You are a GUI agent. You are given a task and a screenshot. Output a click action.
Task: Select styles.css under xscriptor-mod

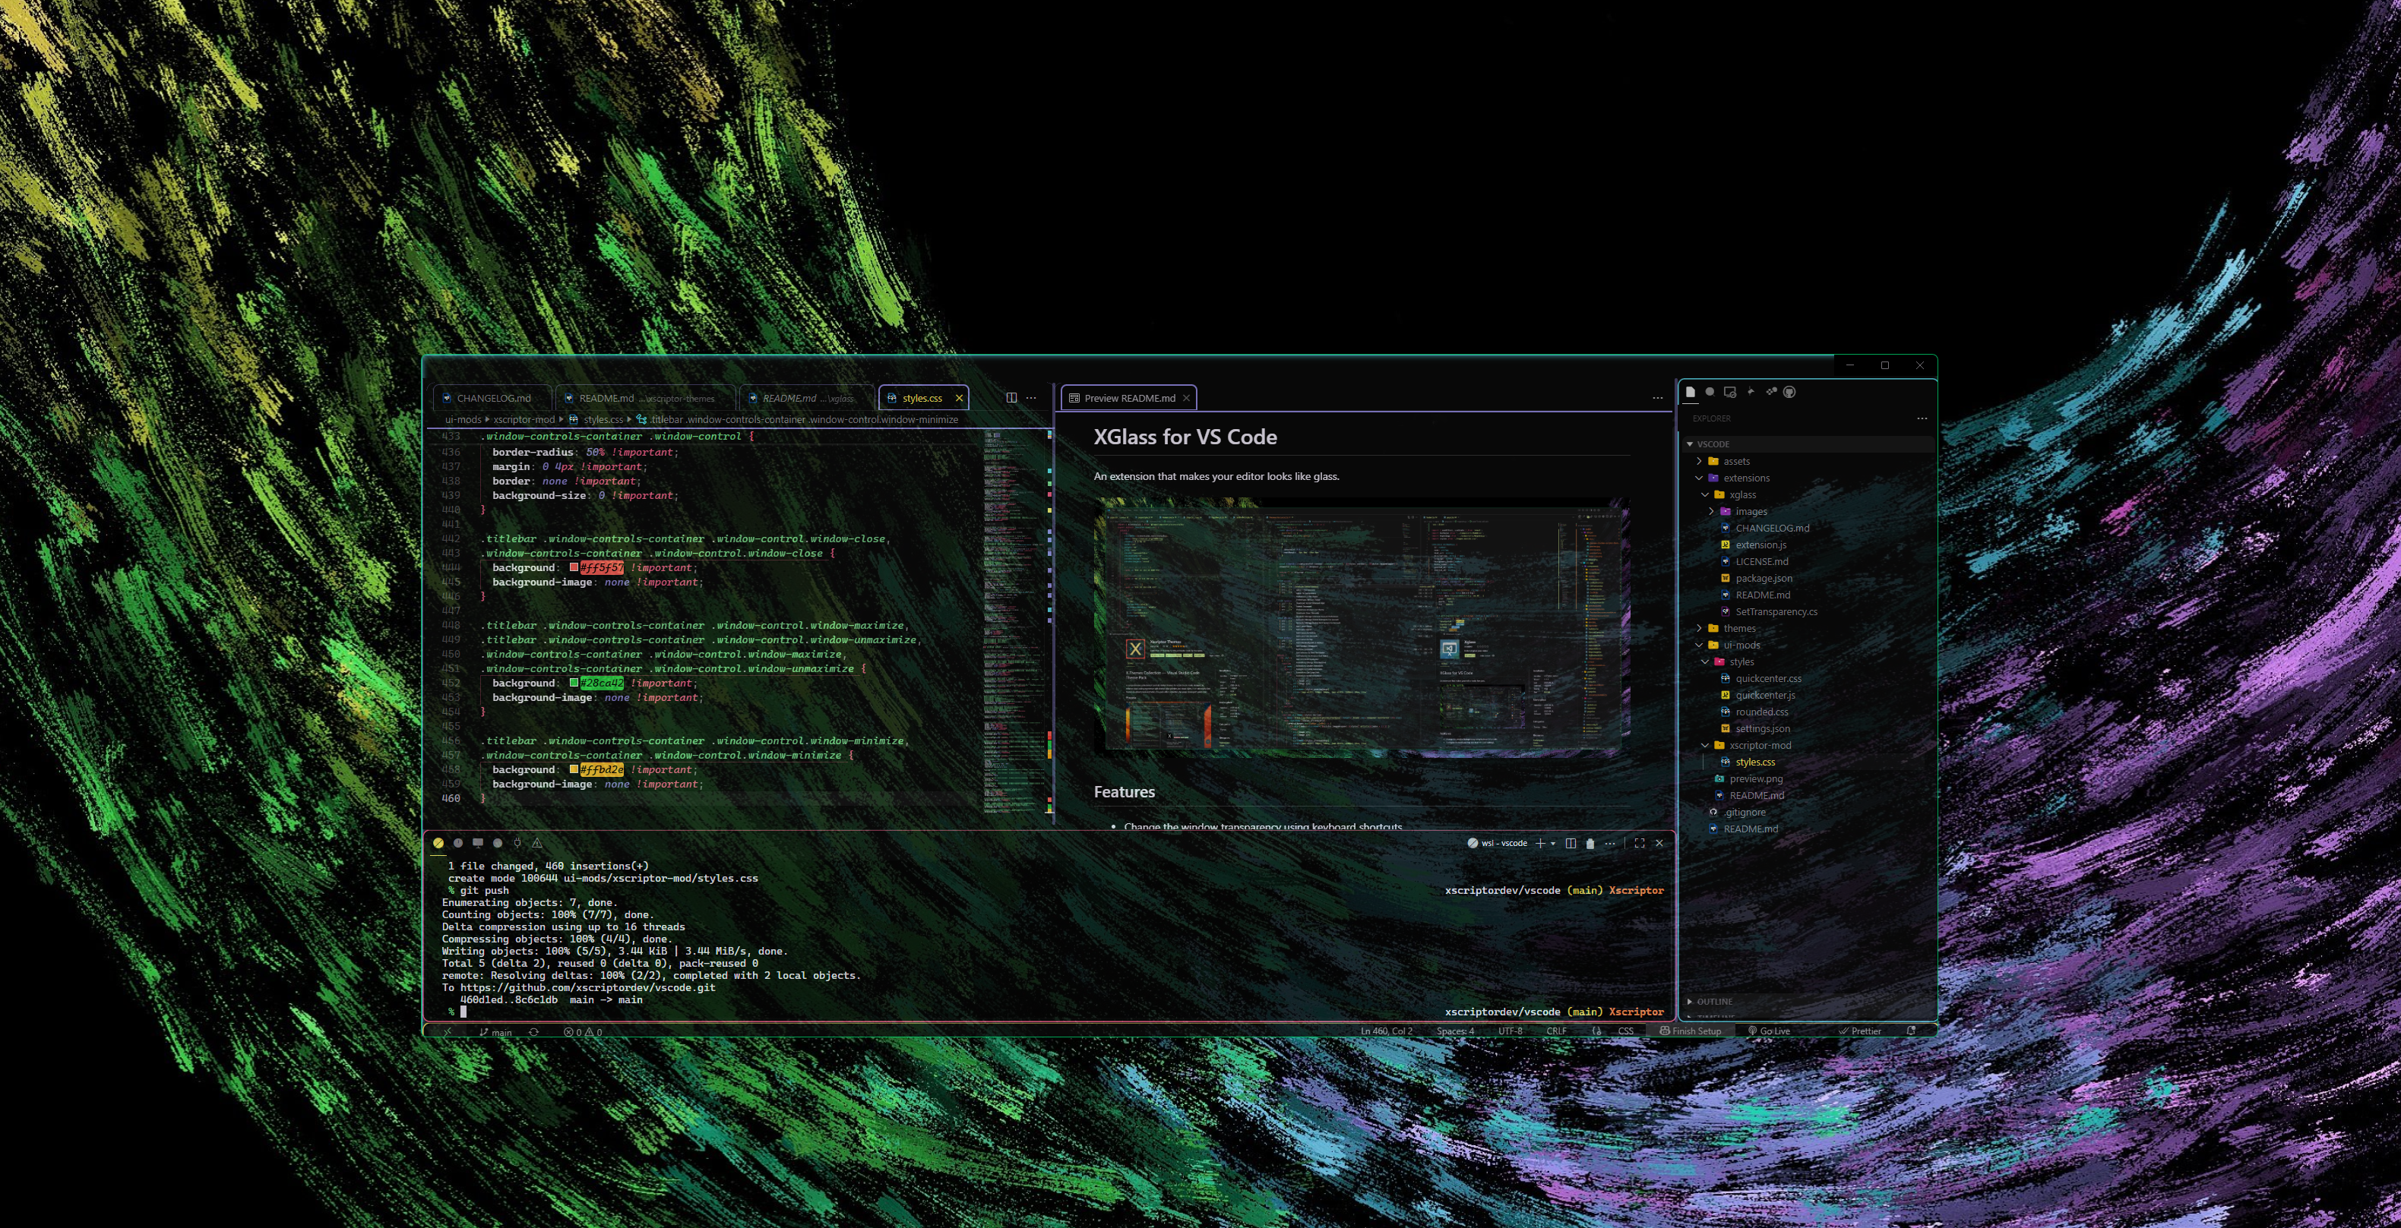[x=1755, y=762]
